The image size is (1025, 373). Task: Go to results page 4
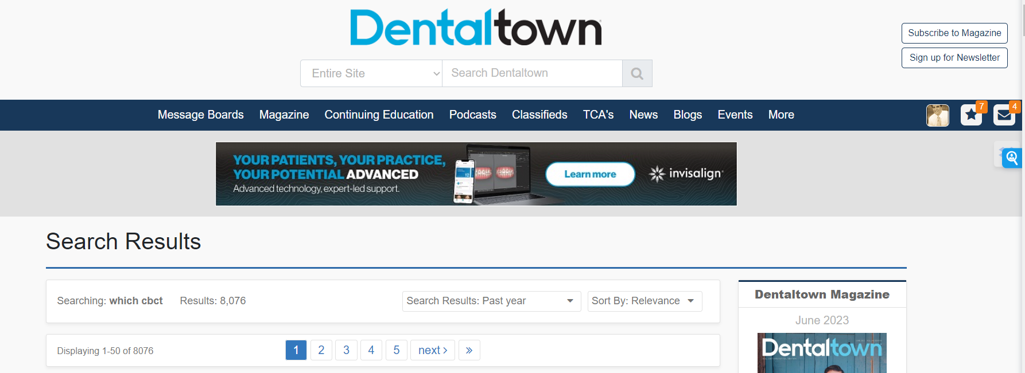click(371, 350)
